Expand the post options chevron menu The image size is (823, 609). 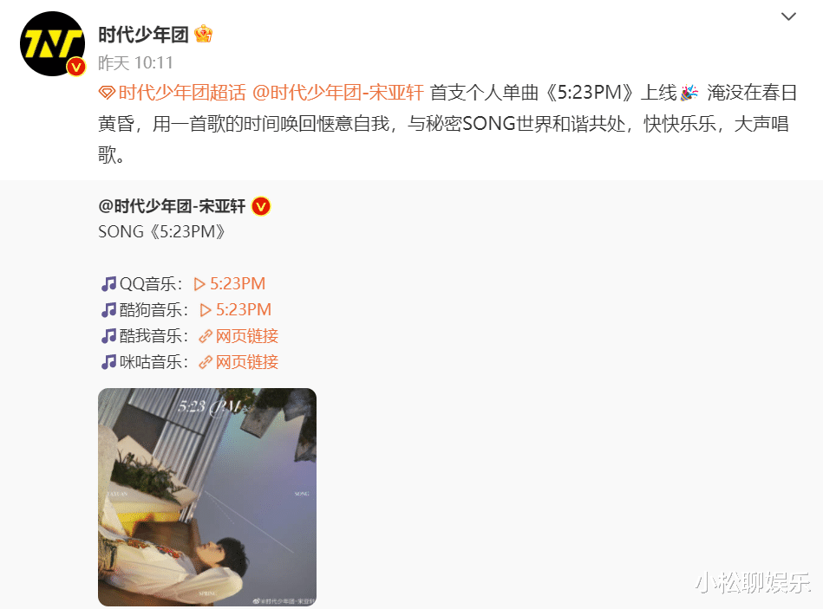pos(788,16)
